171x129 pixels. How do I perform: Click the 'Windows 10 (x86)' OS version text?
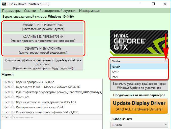tap(61, 17)
